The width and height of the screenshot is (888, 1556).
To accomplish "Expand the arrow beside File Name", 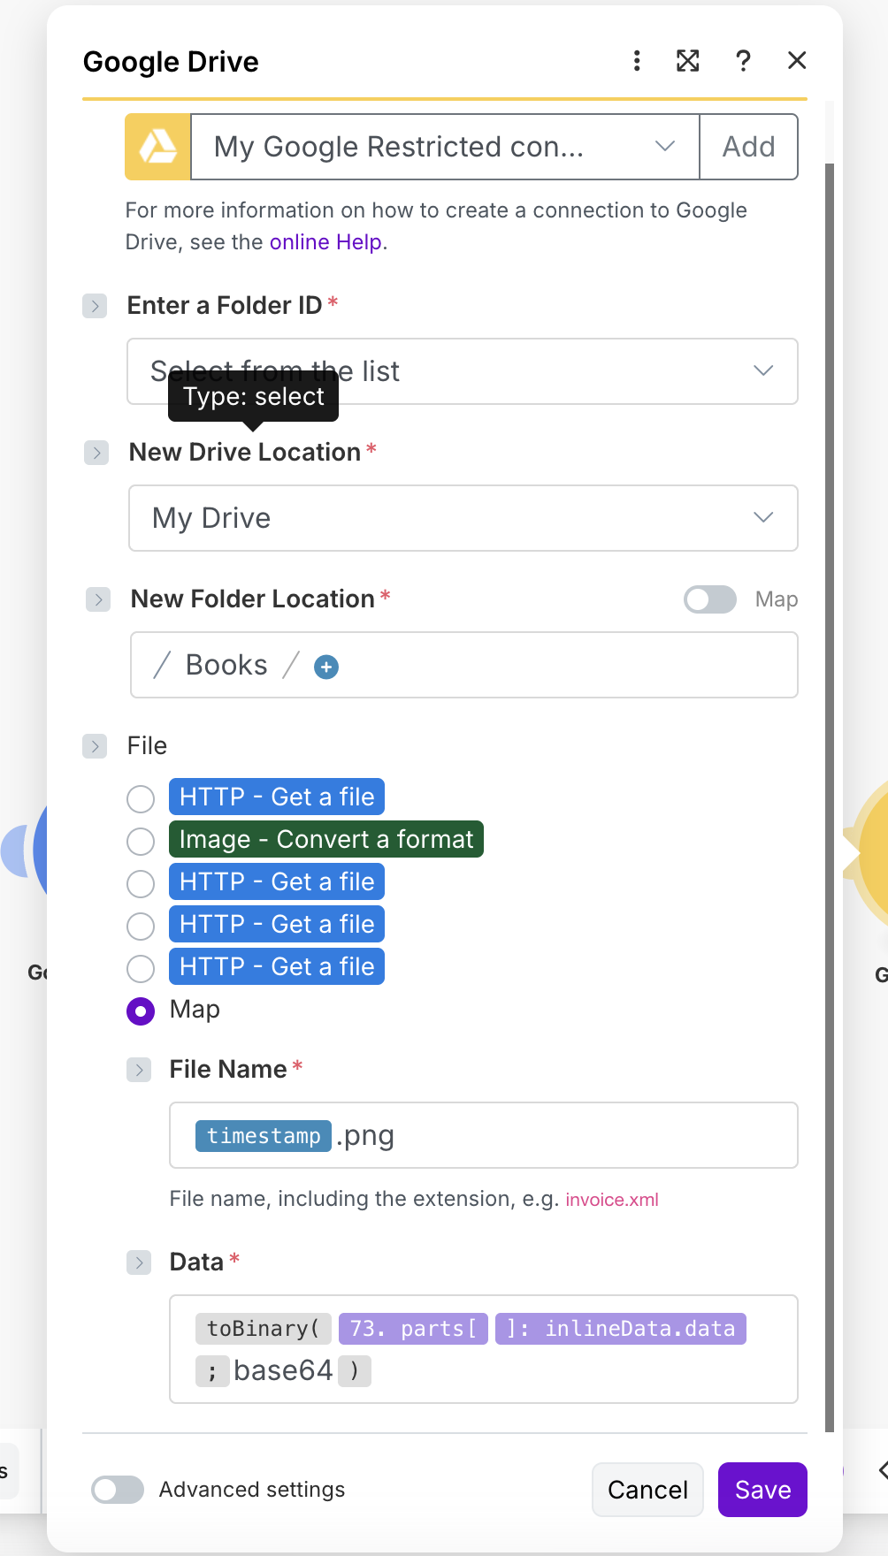I will tap(139, 1070).
